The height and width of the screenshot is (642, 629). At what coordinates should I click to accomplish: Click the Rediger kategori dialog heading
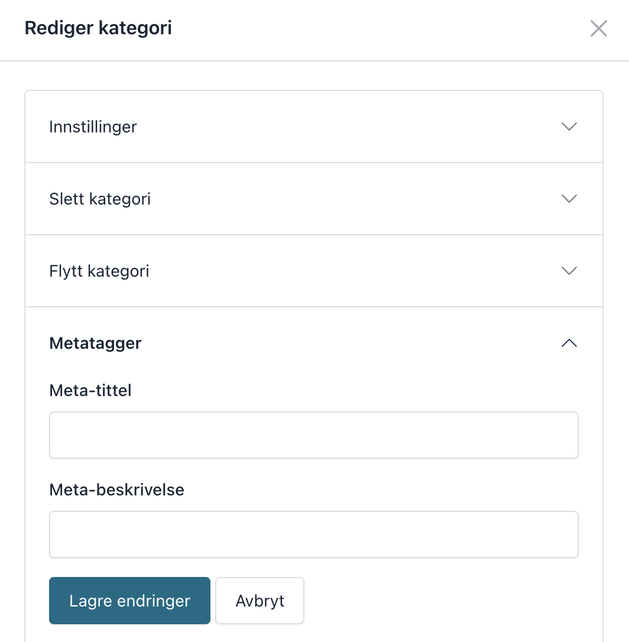[98, 28]
